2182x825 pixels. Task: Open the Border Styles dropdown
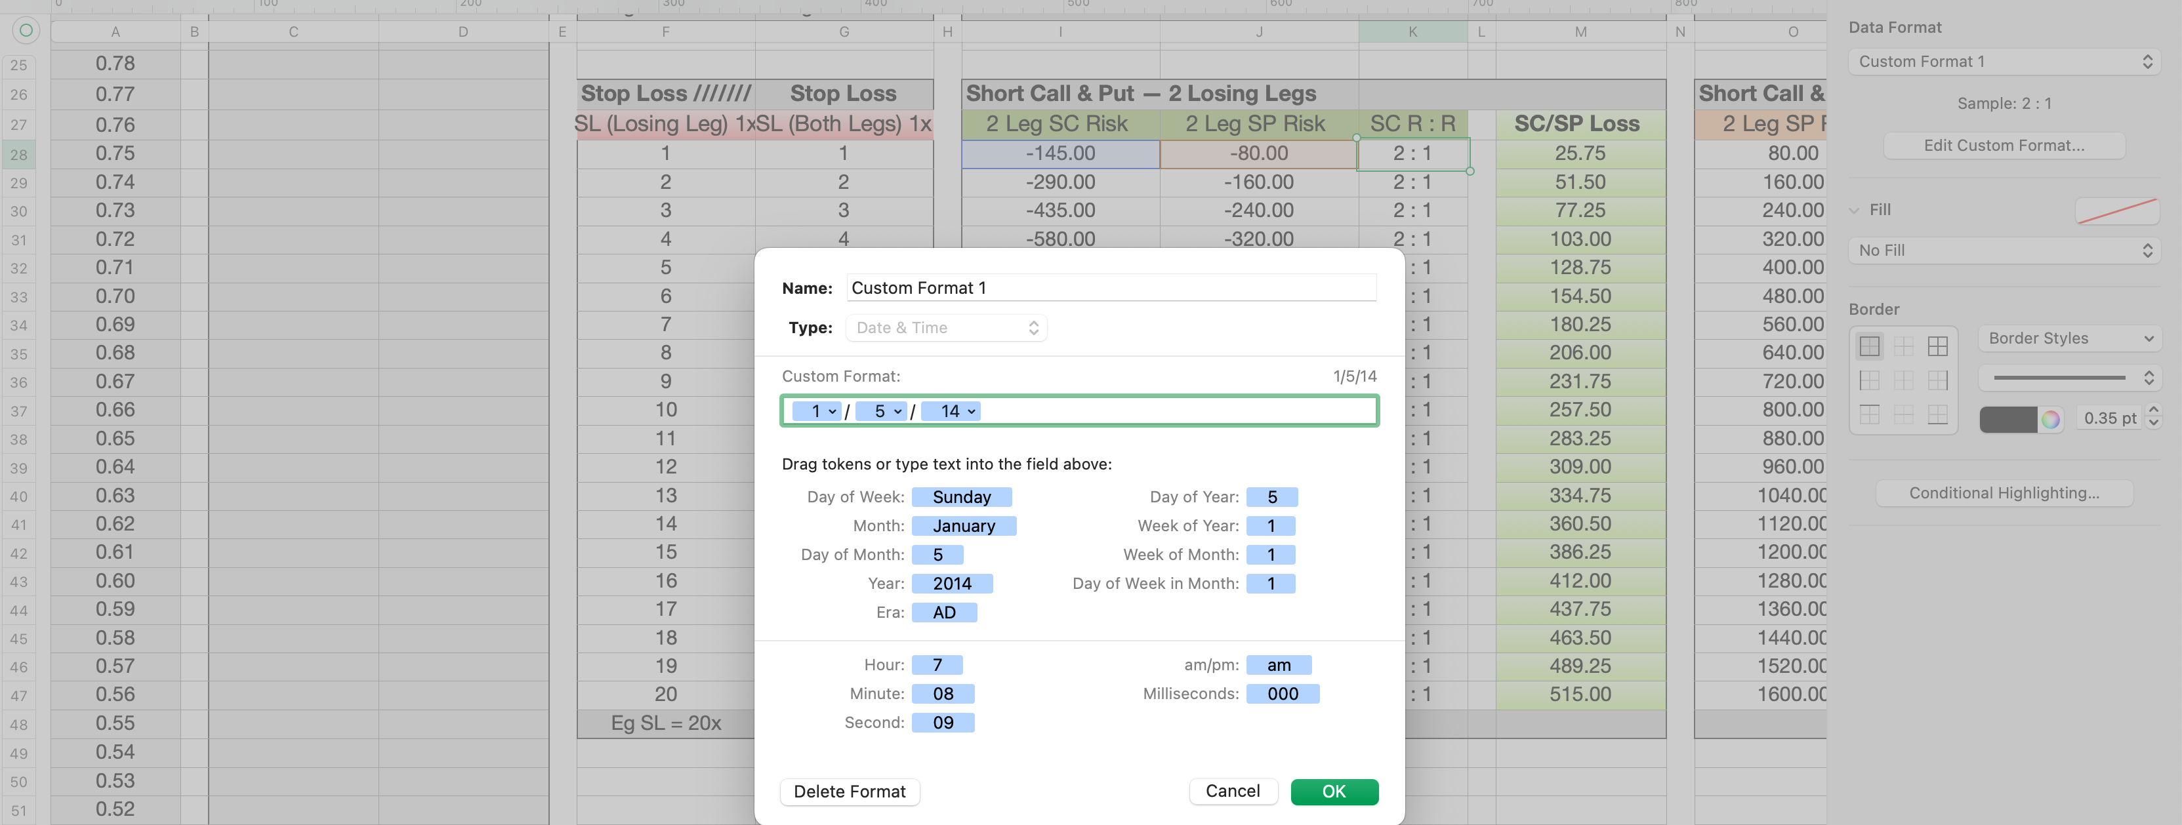[2069, 338]
